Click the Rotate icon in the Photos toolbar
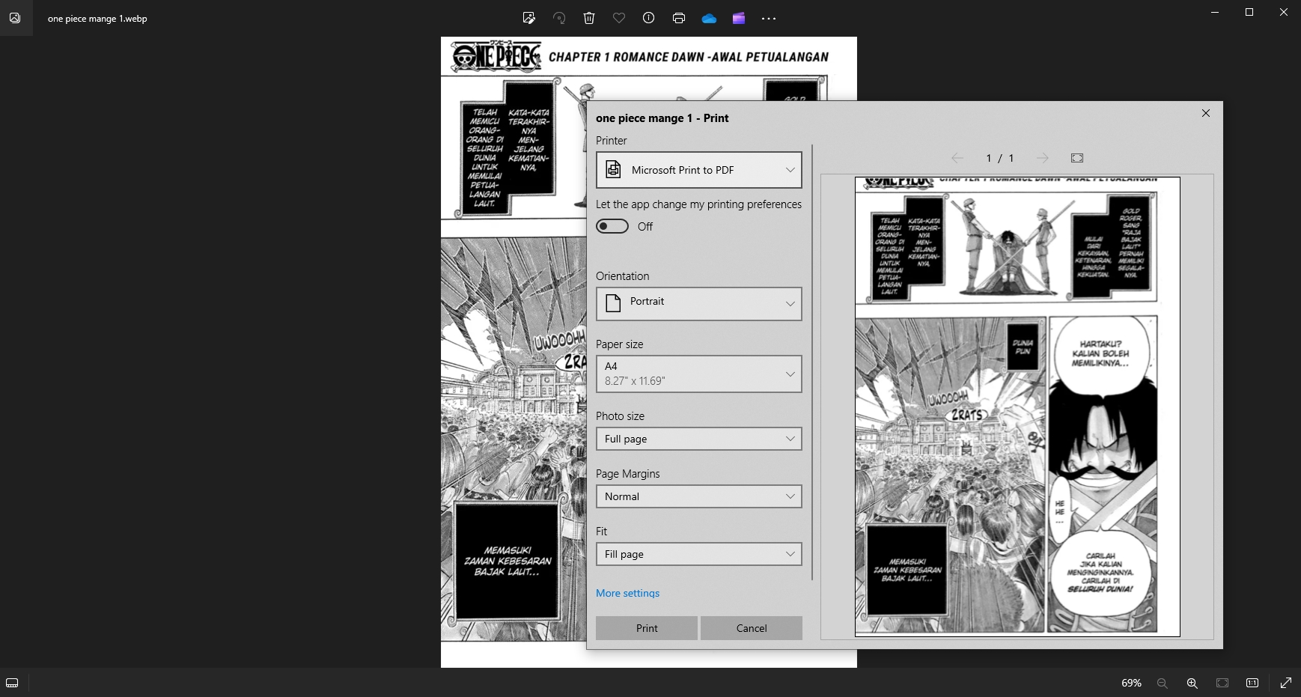 click(559, 18)
